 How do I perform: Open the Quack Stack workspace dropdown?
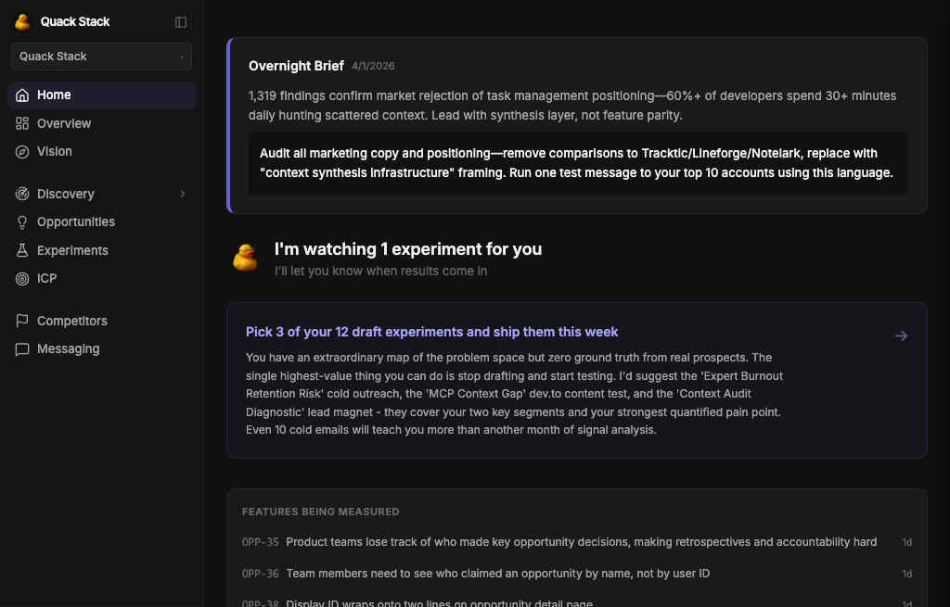(101, 57)
